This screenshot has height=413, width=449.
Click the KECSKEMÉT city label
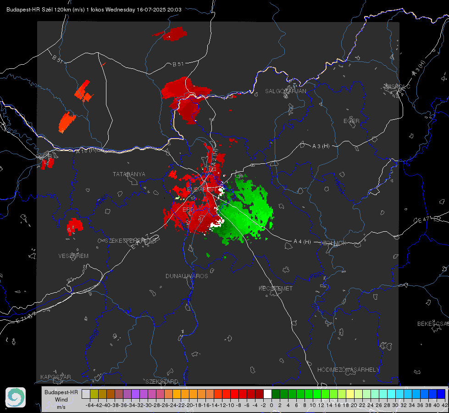pos(276,289)
